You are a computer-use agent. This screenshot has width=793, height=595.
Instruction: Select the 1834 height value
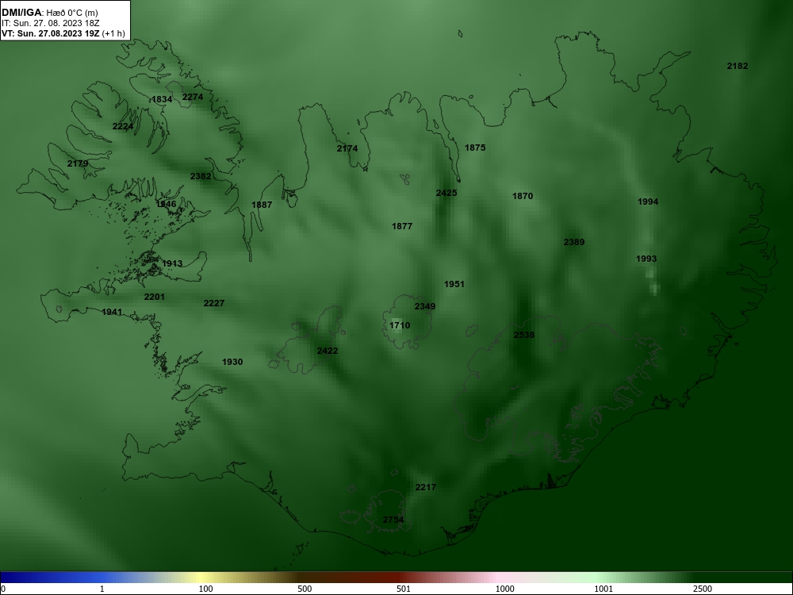coord(162,99)
